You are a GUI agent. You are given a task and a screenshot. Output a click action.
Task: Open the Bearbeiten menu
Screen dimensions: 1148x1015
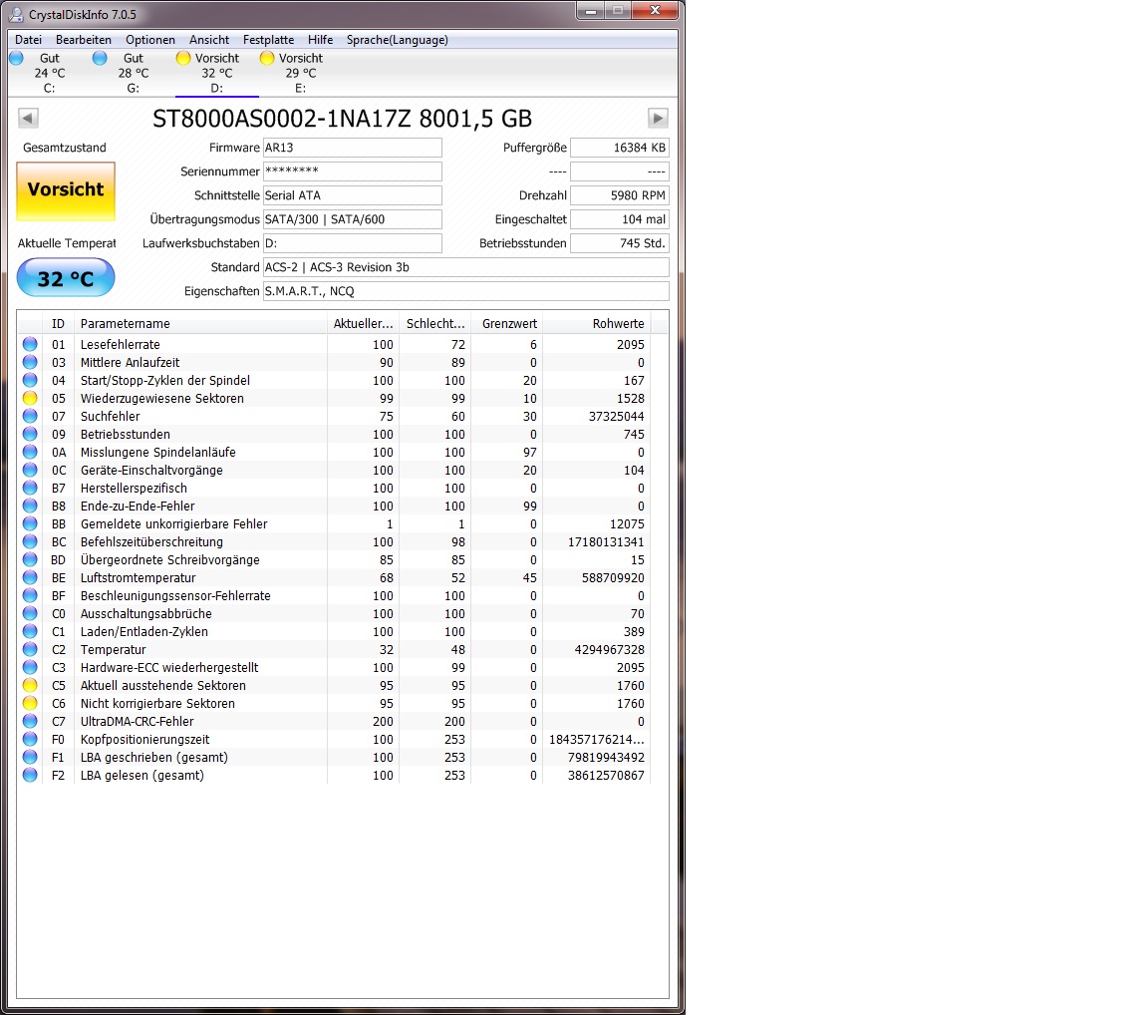[x=84, y=40]
